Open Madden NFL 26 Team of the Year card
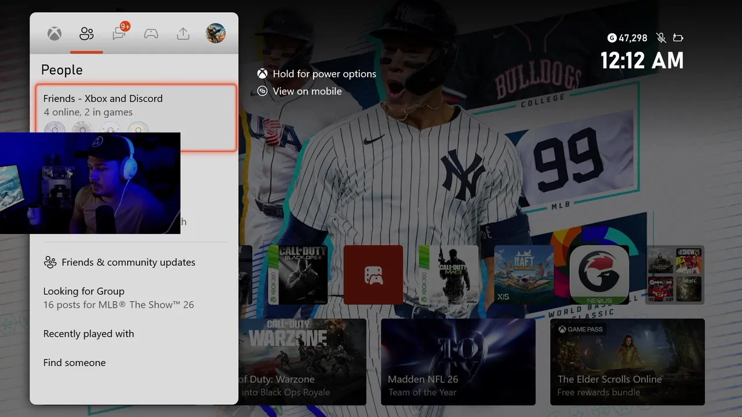Screen dimensions: 742x417 tap(458, 362)
